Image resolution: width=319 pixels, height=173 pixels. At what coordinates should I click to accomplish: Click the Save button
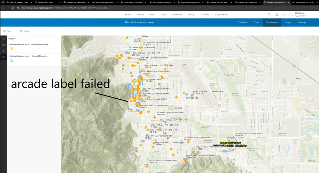[x=7, y=31]
